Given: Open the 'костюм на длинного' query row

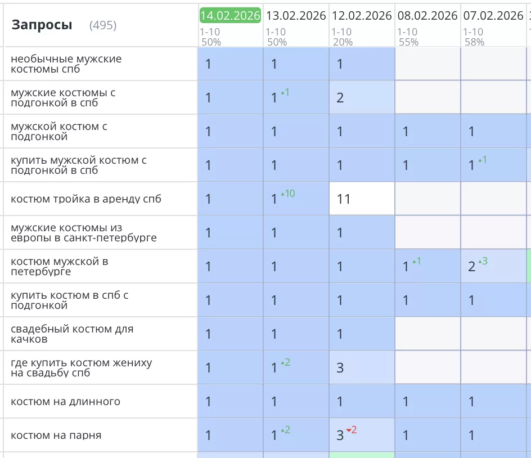Looking at the screenshot, I should tap(65, 402).
